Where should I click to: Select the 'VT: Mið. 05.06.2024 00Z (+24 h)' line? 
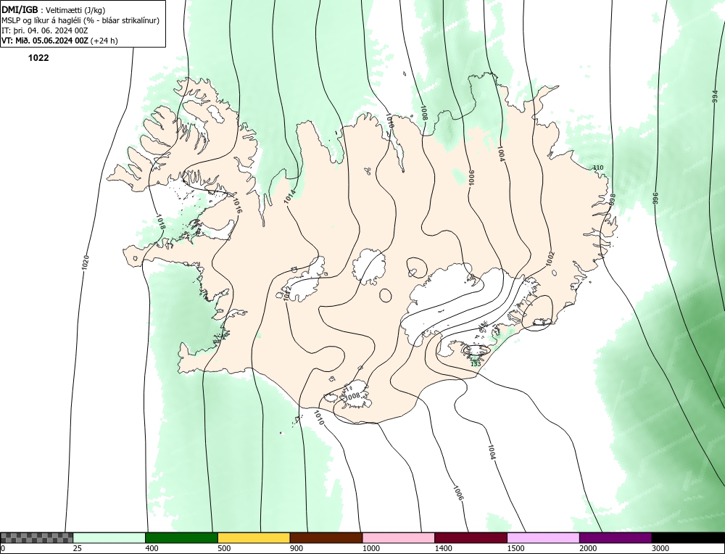59,41
